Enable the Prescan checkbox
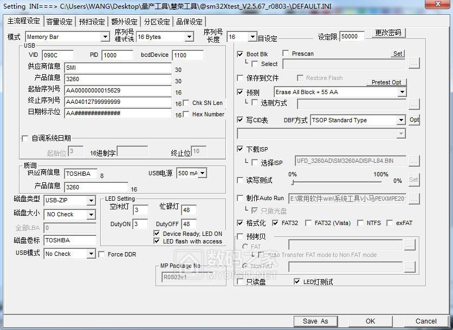The image size is (453, 330). pyautogui.click(x=286, y=54)
